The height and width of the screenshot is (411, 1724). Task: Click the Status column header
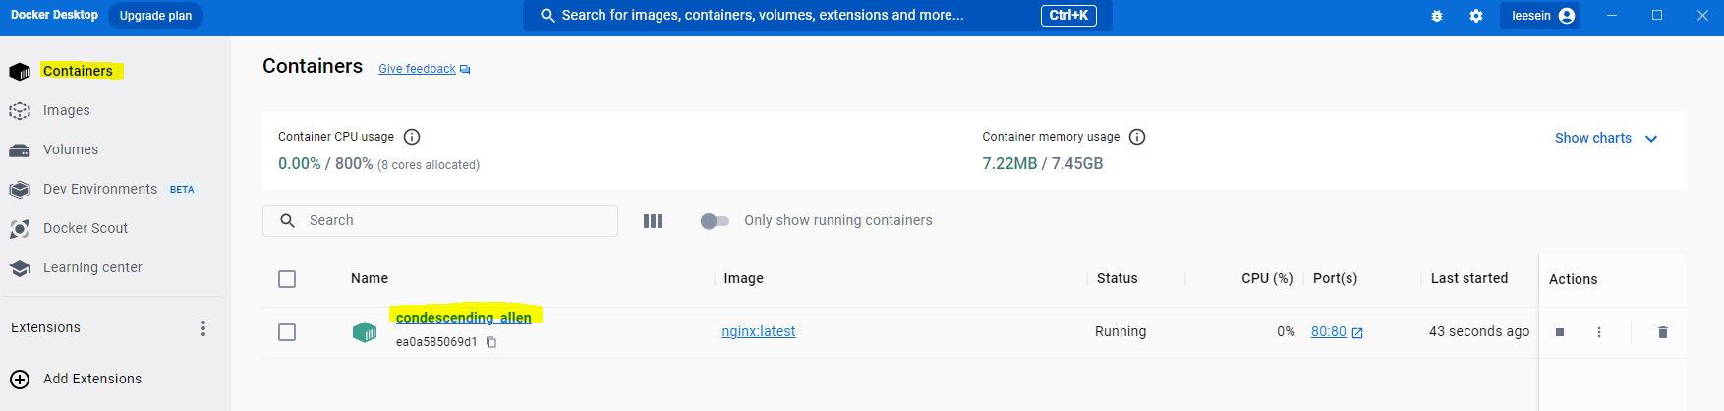click(x=1118, y=278)
